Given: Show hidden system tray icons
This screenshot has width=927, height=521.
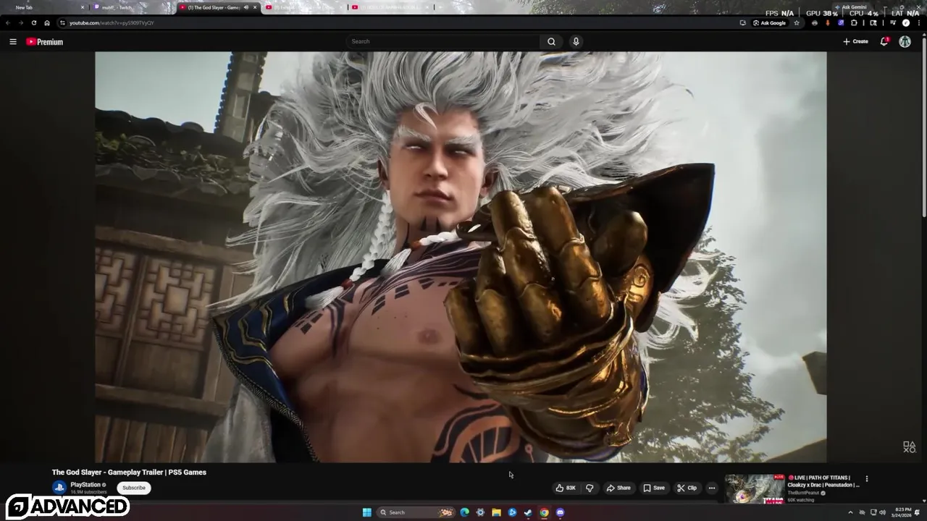Looking at the screenshot, I should [x=850, y=512].
